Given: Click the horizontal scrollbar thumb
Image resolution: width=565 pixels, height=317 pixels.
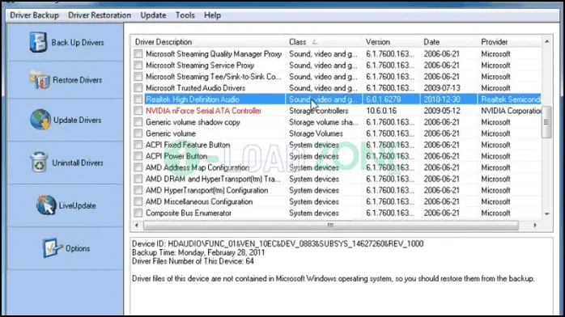Looking at the screenshot, I should coord(331,226).
